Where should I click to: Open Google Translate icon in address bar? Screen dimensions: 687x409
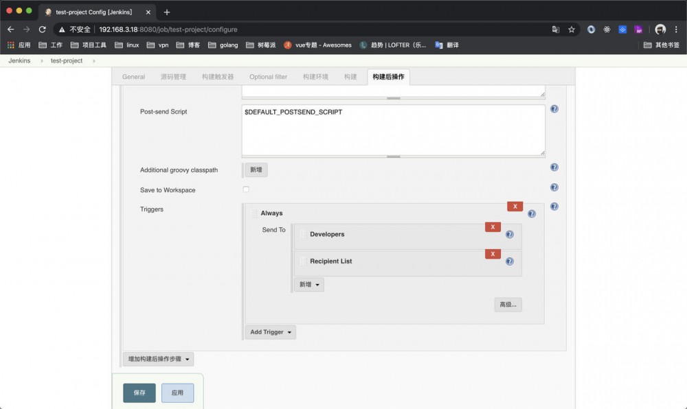pyautogui.click(x=557, y=30)
